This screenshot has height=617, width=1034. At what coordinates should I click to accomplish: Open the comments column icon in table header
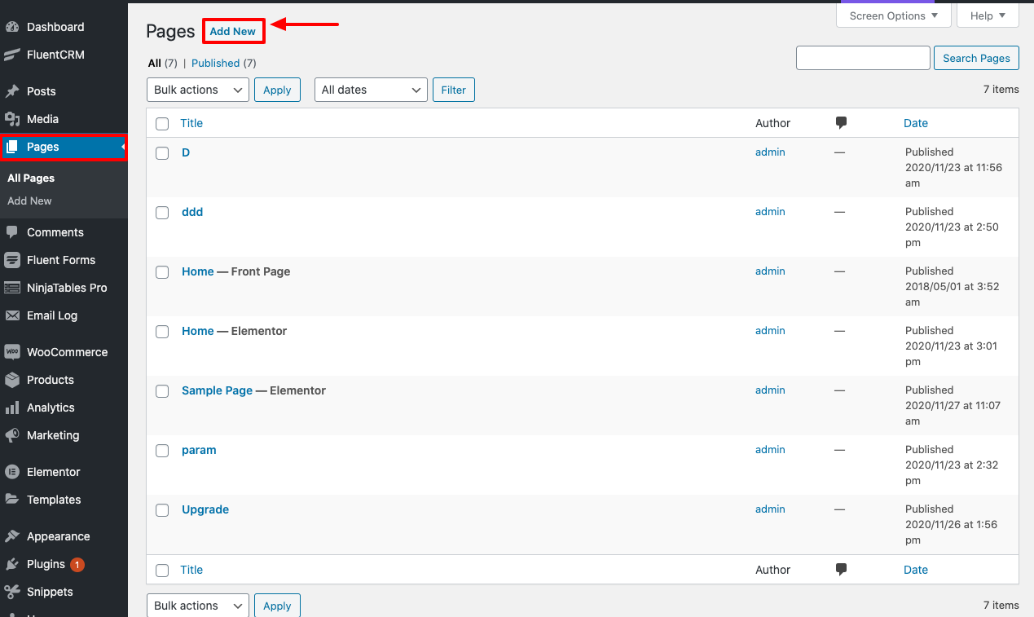[841, 123]
